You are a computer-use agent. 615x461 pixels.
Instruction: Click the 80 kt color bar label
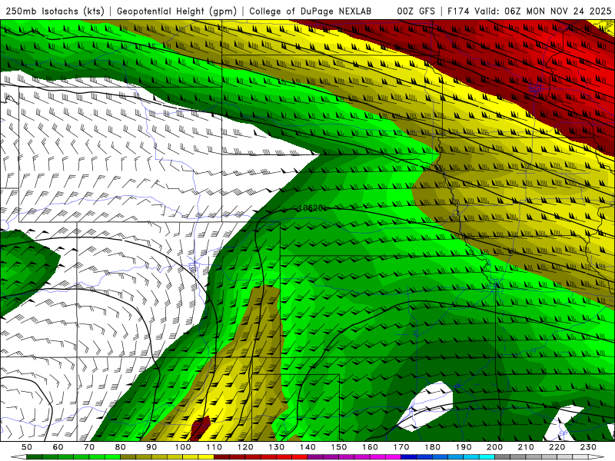[120, 447]
